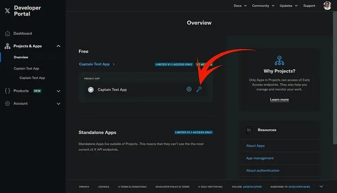The width and height of the screenshot is (337, 193).
Task: Open the Docs dropdown menu
Action: pyautogui.click(x=240, y=6)
